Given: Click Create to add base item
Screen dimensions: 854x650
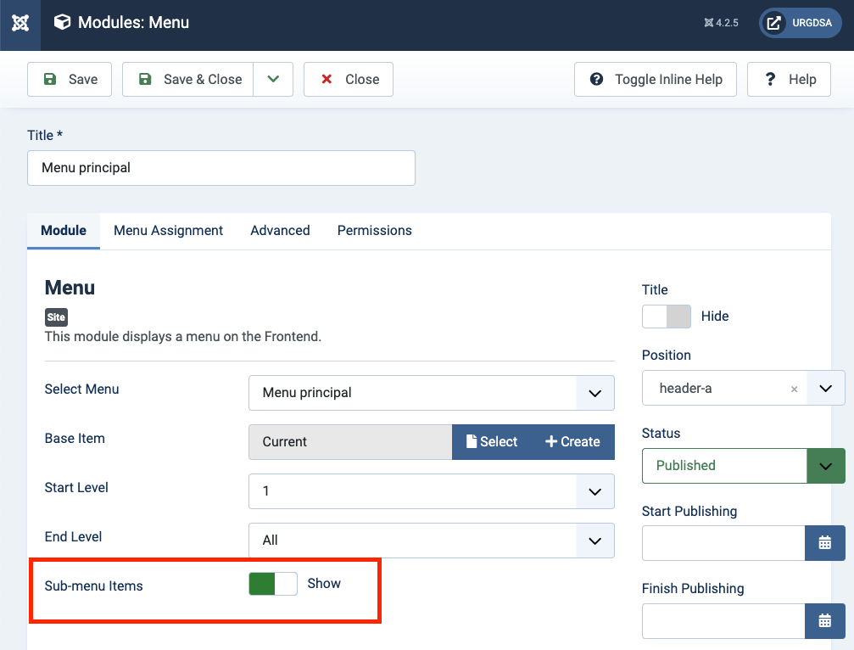Looking at the screenshot, I should 572,442.
